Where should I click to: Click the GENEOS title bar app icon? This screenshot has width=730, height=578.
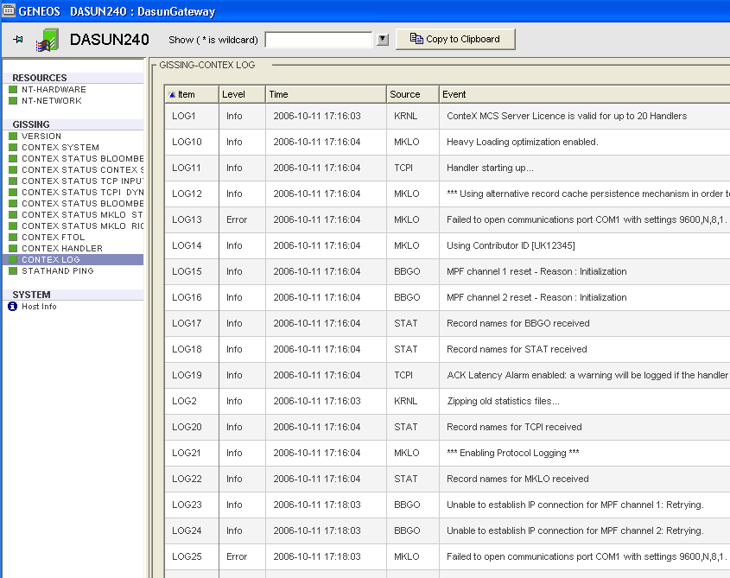(9, 11)
